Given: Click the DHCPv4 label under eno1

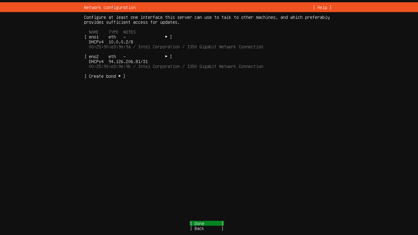Looking at the screenshot, I should click(x=96, y=42).
